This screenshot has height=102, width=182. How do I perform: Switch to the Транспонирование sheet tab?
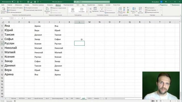(x=57, y=98)
